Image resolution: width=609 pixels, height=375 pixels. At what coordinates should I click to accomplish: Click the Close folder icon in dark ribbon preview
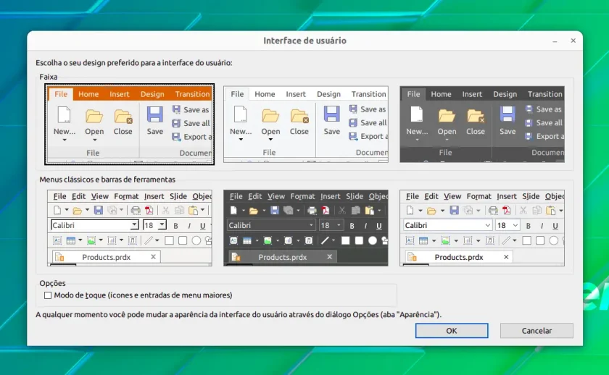476,116
